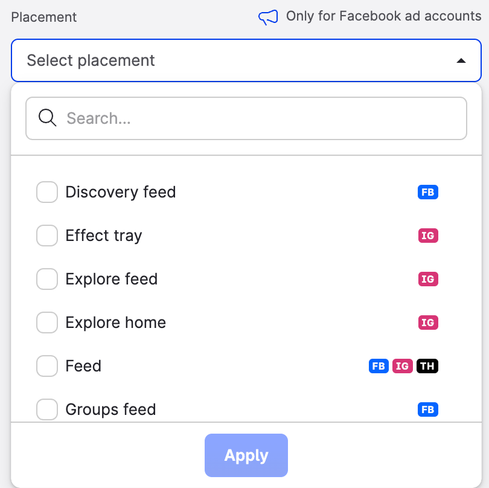489x488 pixels.
Task: Select the Explore home checkbox
Action: pyautogui.click(x=47, y=323)
